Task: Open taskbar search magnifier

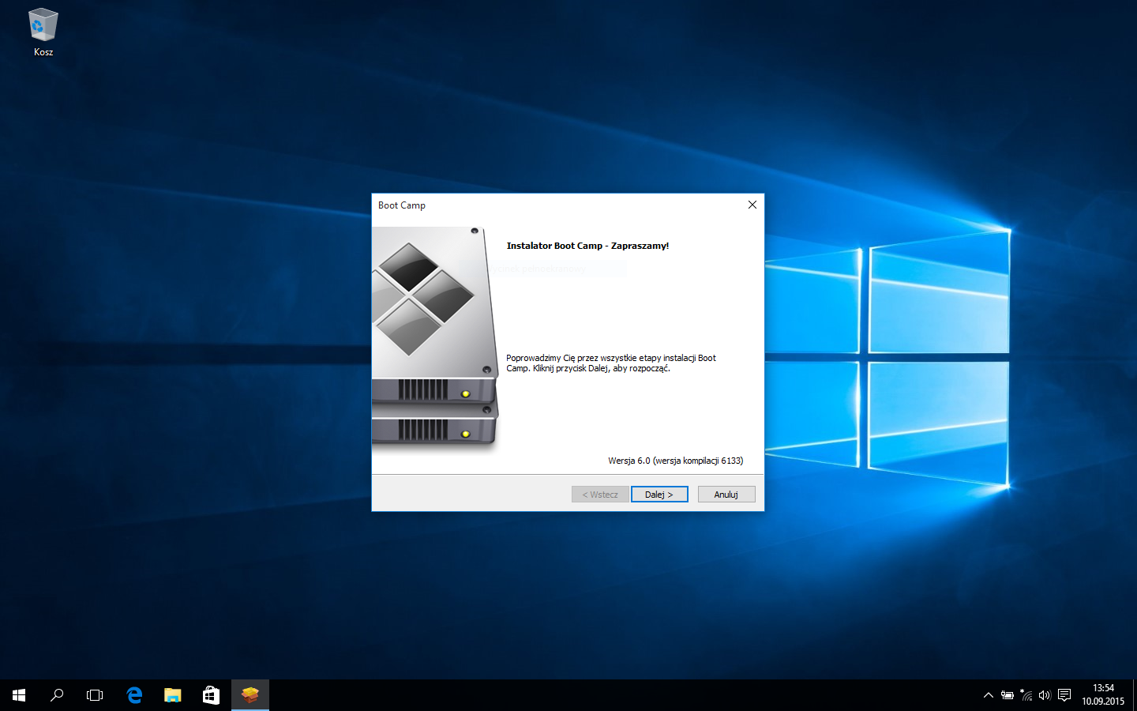Action: tap(57, 695)
